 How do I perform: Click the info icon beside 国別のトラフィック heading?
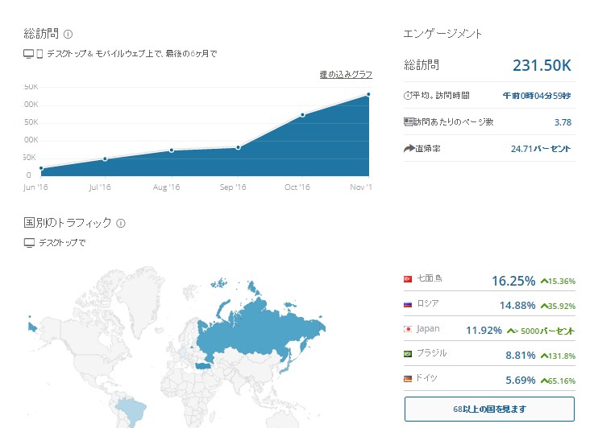[x=121, y=223]
